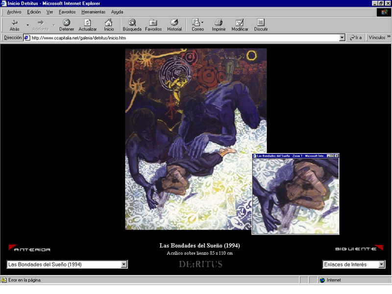
Task: Open the Archivo menu
Action: (x=14, y=12)
